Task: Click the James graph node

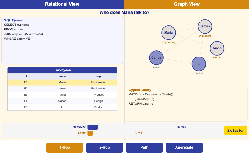Action: (205, 26)
